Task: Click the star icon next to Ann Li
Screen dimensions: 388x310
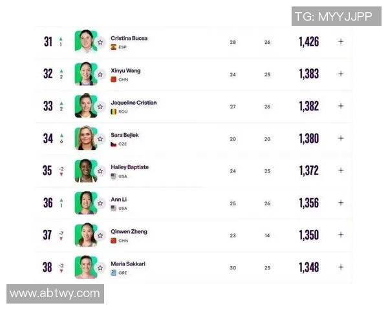Action: point(100,203)
